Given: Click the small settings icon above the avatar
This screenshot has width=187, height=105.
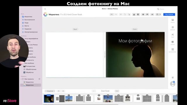Looking at the screenshot, I should point(173,78).
